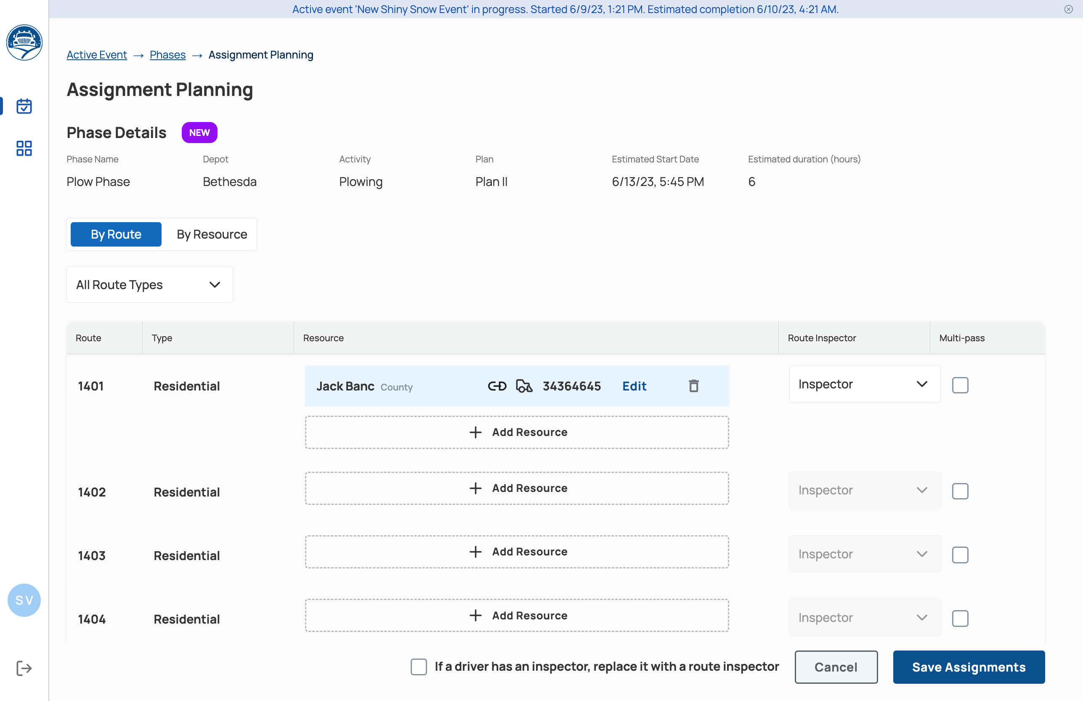Viewport: 1083px width, 701px height.
Task: Toggle multi-pass checkbox for route 1403
Action: tap(960, 555)
